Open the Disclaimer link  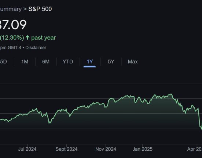click(x=36, y=48)
